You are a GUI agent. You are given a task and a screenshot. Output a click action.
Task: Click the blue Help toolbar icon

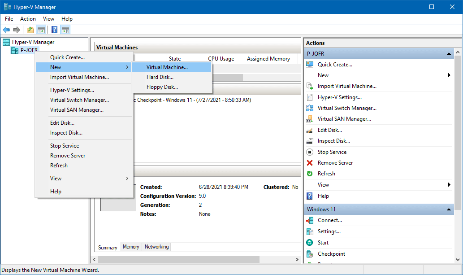(x=54, y=30)
